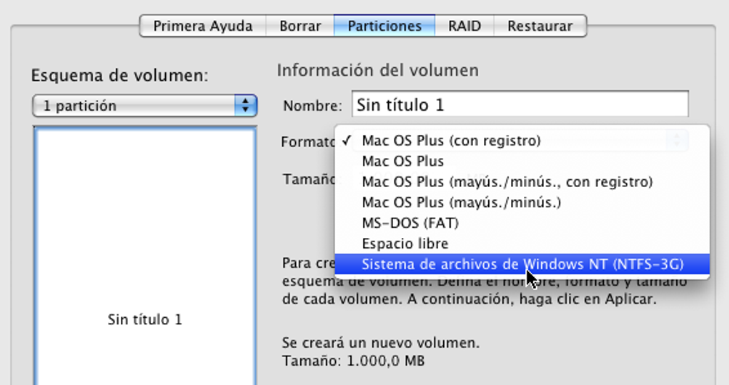Choose Espacio libre option
Screen dimensions: 729x385
pos(522,244)
